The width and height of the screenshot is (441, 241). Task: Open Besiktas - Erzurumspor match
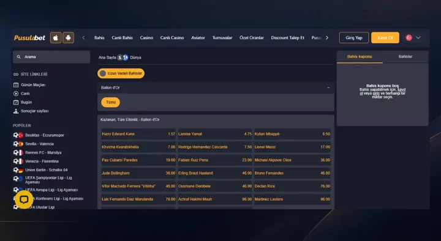tap(45, 135)
